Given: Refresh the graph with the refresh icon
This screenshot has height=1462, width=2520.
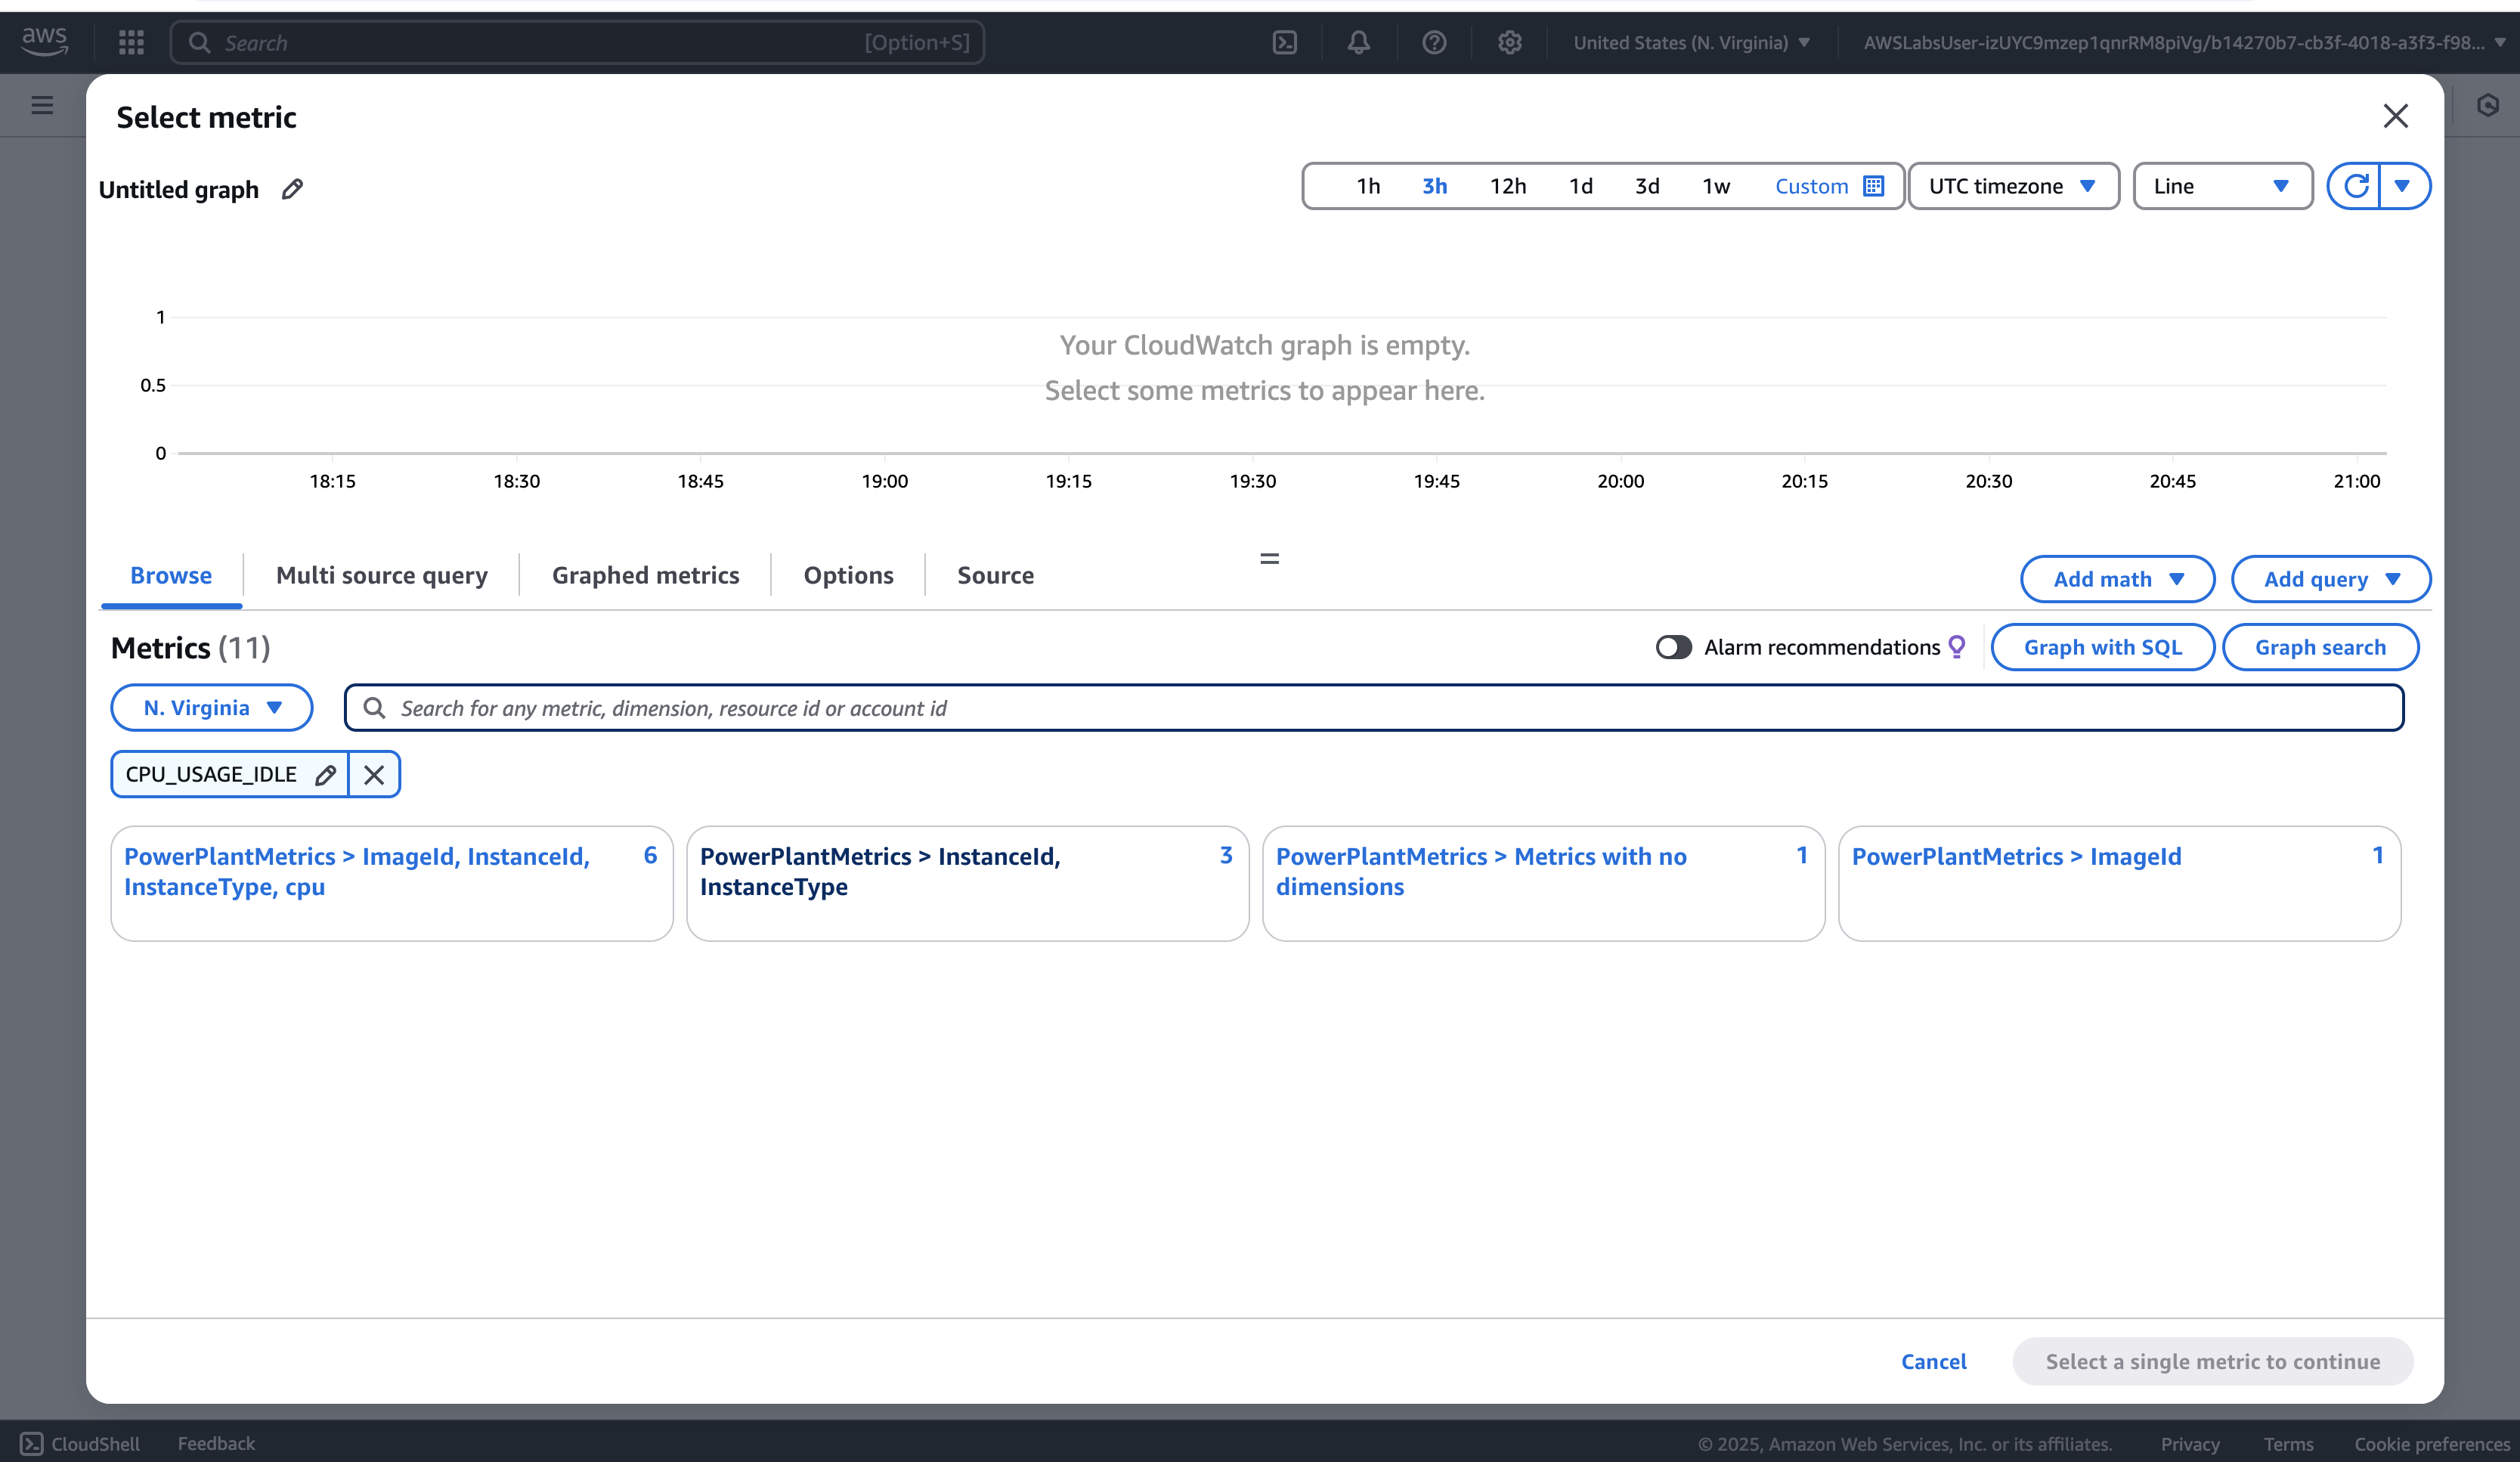Looking at the screenshot, I should 2355,186.
